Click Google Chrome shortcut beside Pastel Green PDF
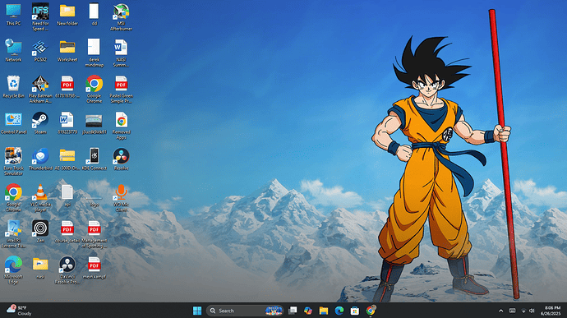567x318 pixels. pos(94,90)
